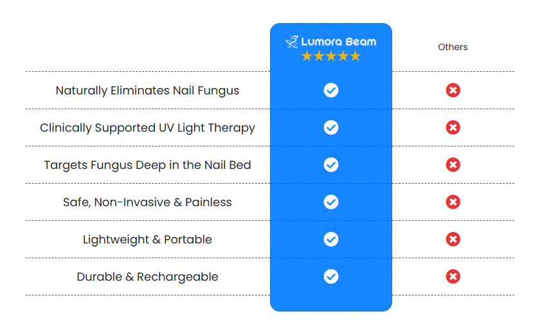
Task: Click the checkmark for Naturally Eliminates Nail Fungus
Action: tap(331, 90)
